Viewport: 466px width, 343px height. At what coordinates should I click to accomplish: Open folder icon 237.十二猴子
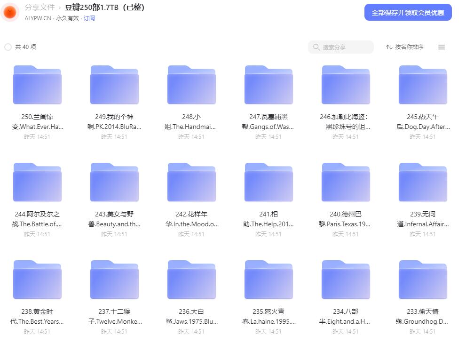[x=114, y=279]
